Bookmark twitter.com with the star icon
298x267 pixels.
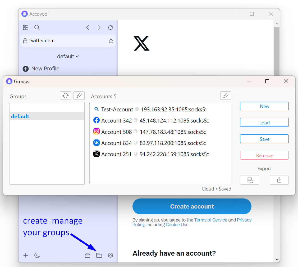pyautogui.click(x=111, y=40)
